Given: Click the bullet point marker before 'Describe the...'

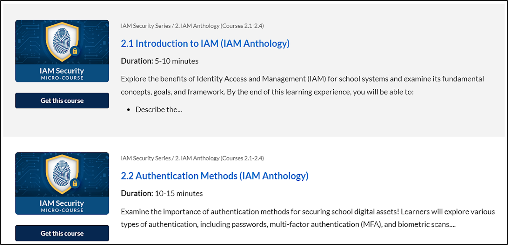Looking at the screenshot, I should click(x=129, y=110).
